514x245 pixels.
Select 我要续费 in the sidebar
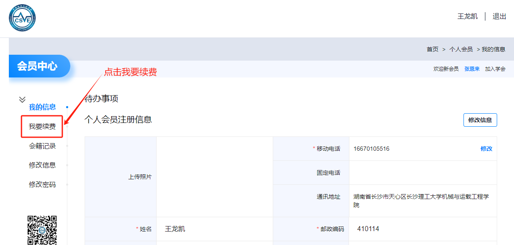[42, 127]
